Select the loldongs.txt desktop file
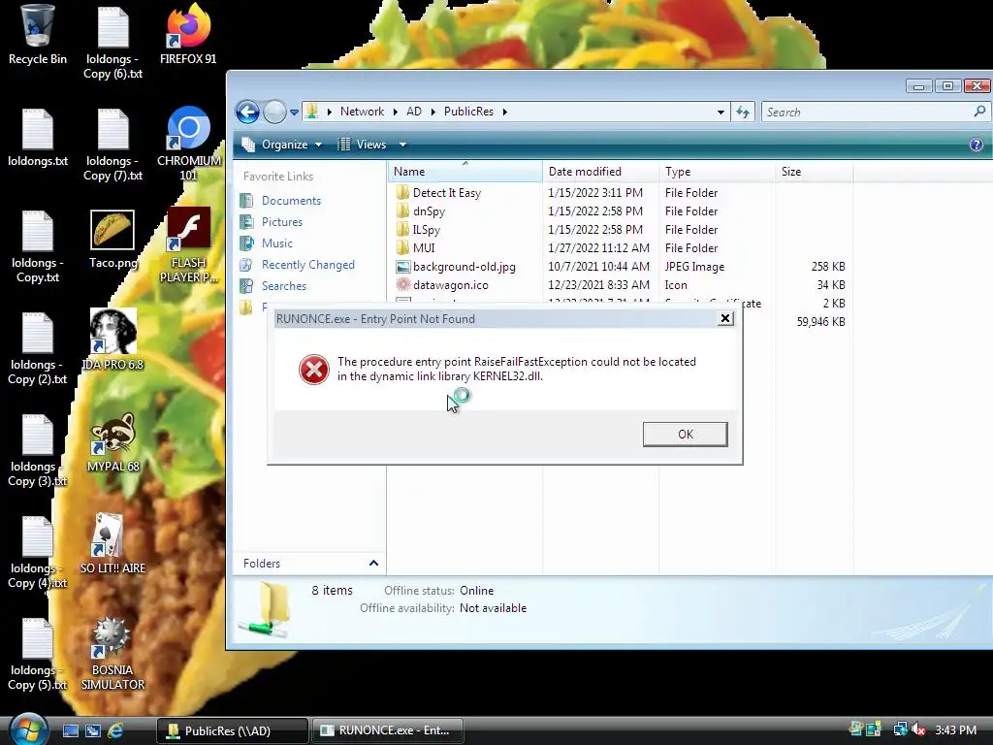 (x=38, y=138)
